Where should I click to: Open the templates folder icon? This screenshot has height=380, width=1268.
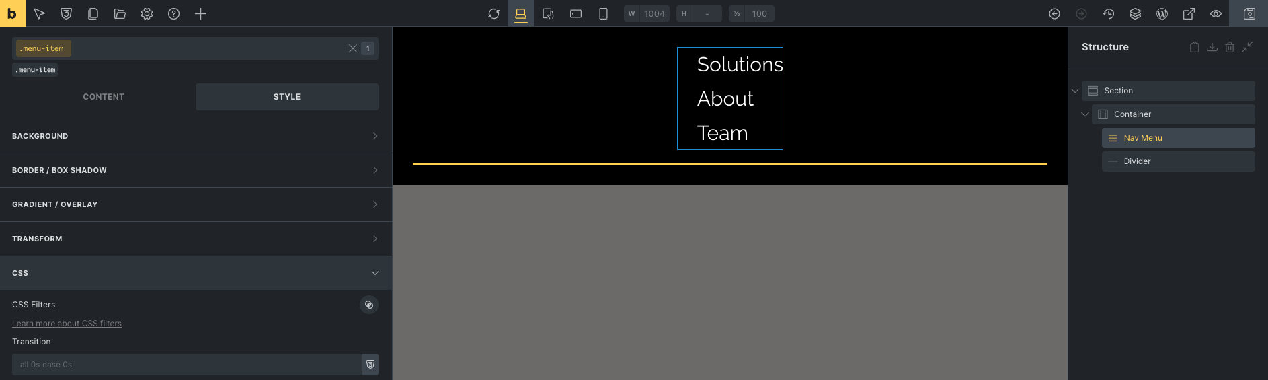pyautogui.click(x=120, y=13)
